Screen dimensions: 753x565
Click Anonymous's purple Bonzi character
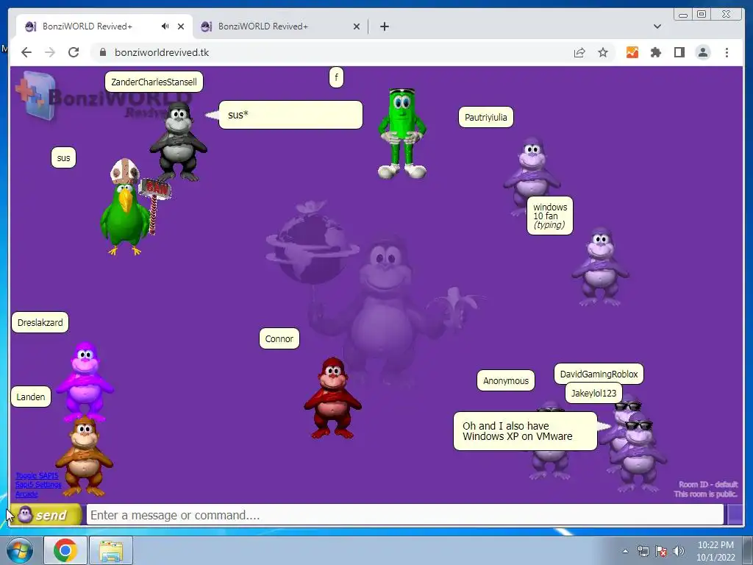click(550, 464)
